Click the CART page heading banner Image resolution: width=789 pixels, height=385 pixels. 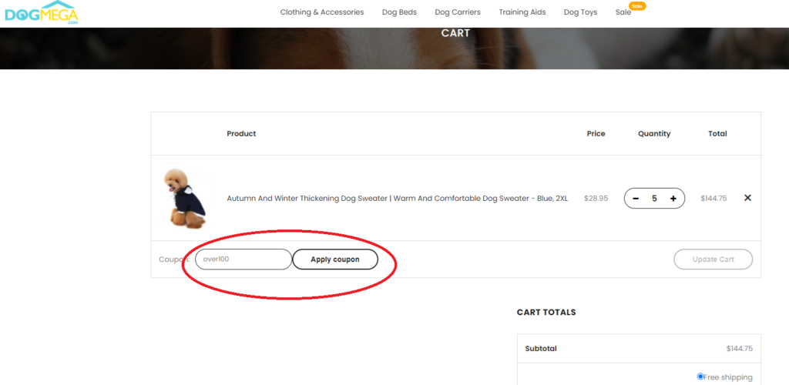click(x=455, y=33)
